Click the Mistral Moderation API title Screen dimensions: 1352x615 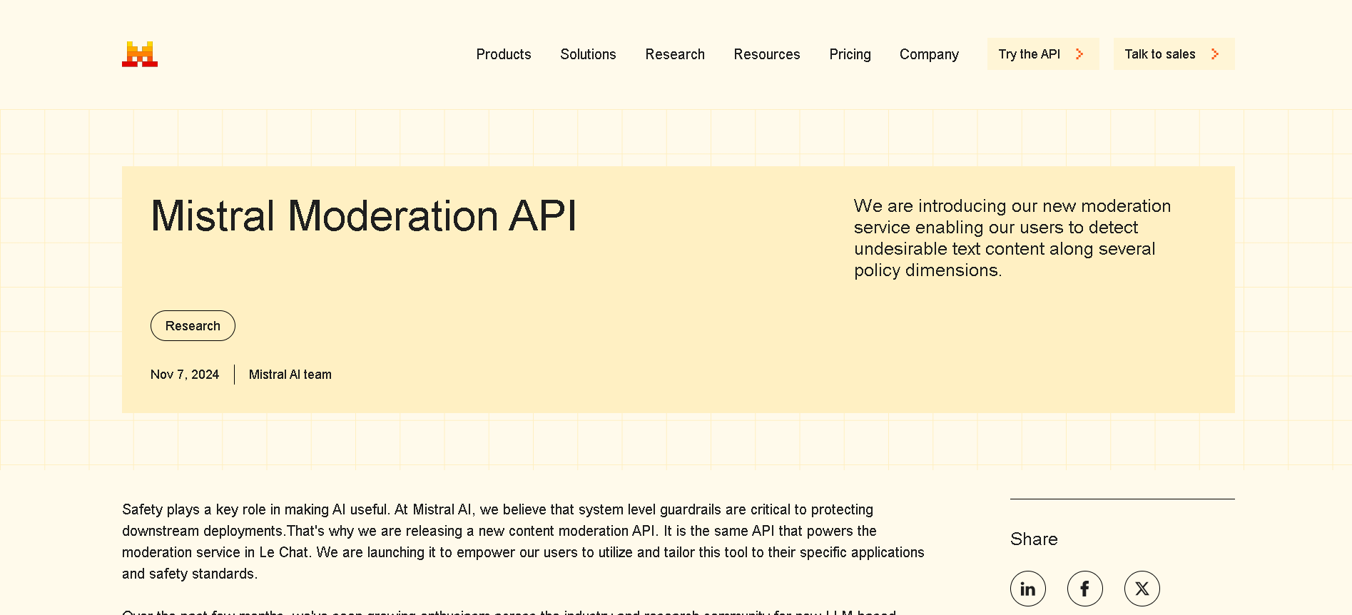click(x=364, y=216)
